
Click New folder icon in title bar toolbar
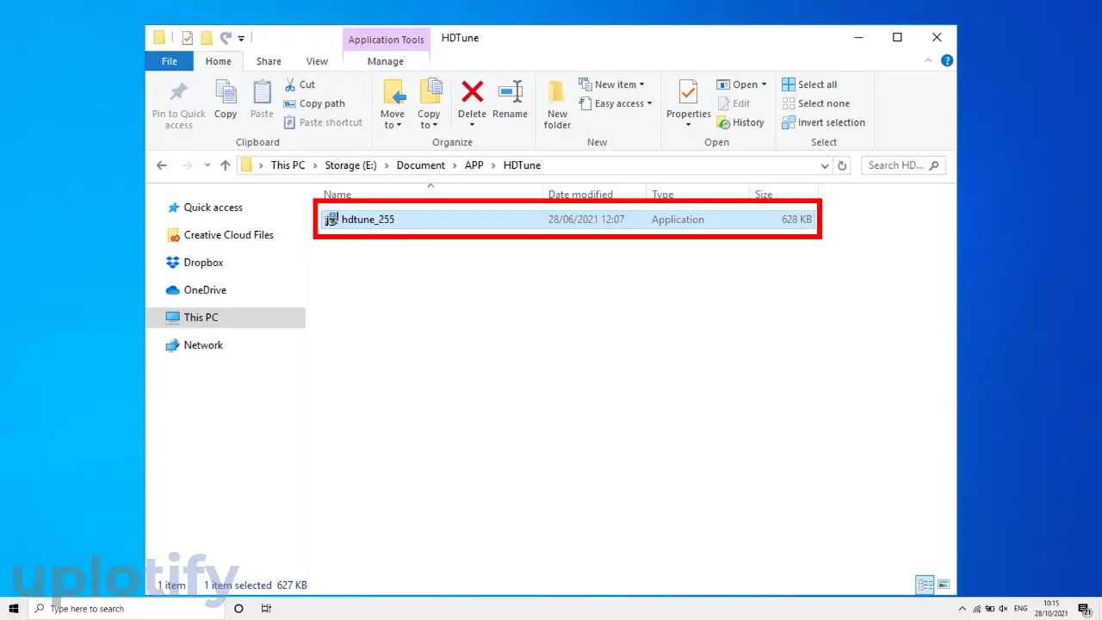pyautogui.click(x=207, y=38)
